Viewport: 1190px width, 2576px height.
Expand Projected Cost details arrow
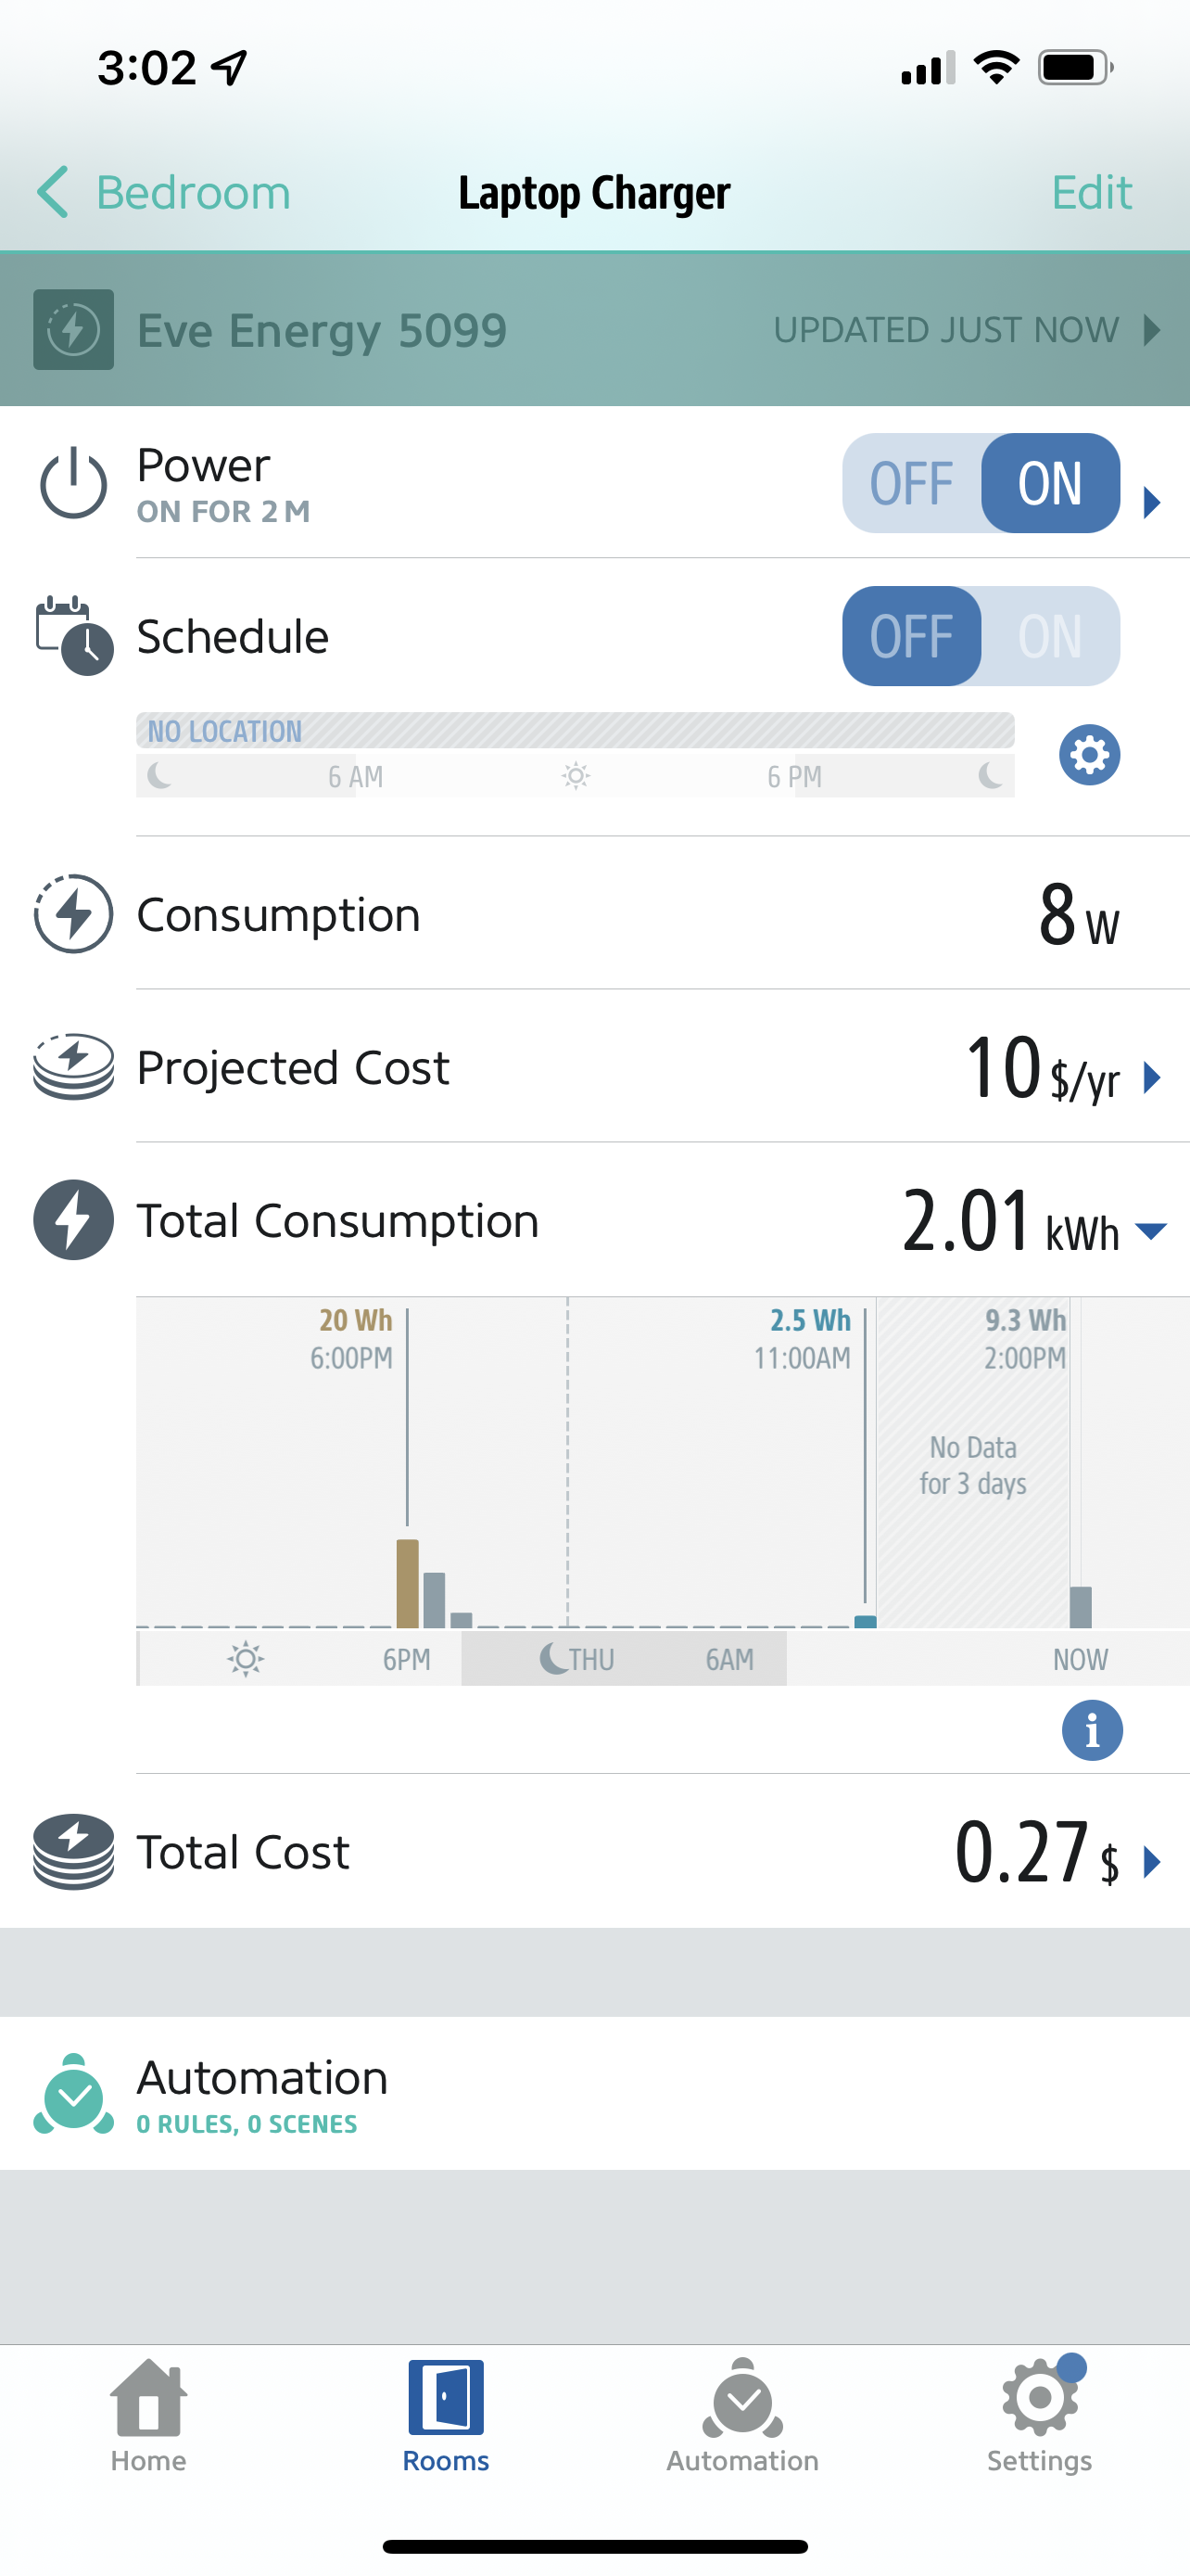[x=1152, y=1078]
